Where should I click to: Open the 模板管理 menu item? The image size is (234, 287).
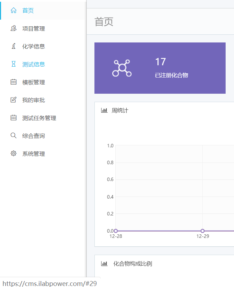[x=43, y=82]
